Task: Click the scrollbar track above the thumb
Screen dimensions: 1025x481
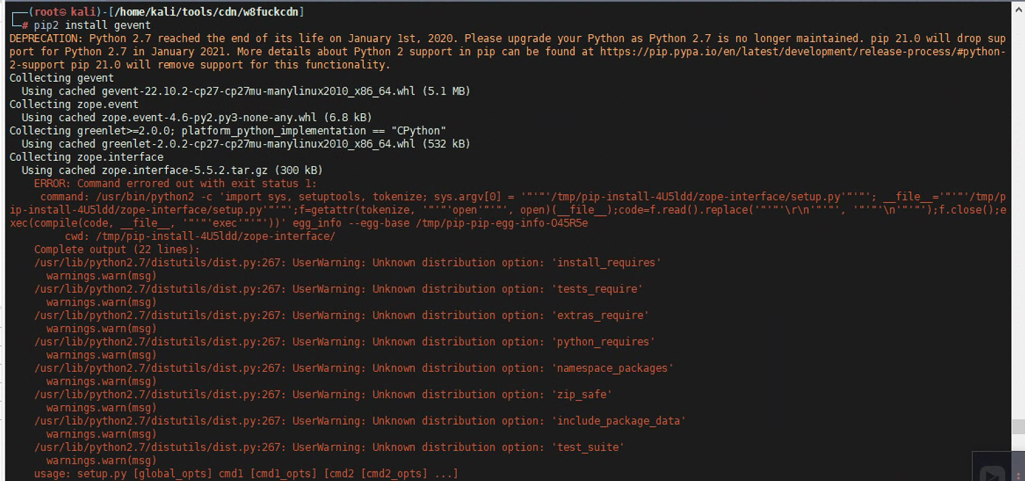Action: (x=1018, y=201)
